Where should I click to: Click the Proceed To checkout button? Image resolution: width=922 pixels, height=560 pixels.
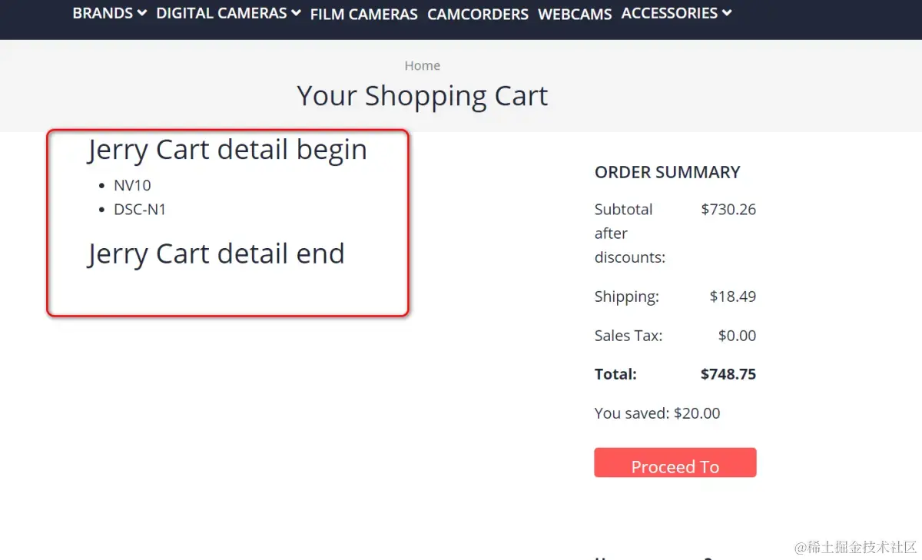(x=675, y=462)
